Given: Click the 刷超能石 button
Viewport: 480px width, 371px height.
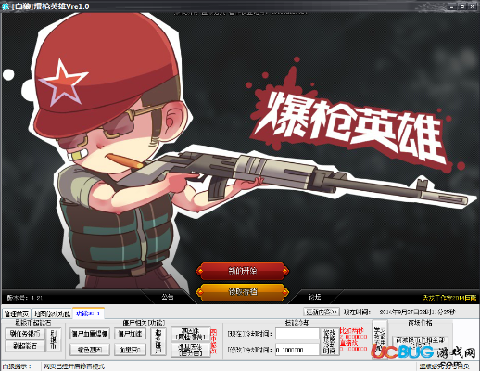Looking at the screenshot, I should [x=25, y=346].
